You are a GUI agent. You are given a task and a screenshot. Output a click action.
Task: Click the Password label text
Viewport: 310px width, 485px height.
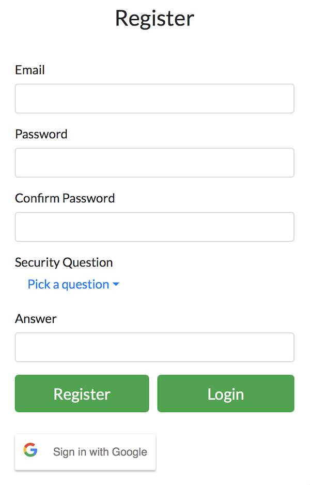41,134
